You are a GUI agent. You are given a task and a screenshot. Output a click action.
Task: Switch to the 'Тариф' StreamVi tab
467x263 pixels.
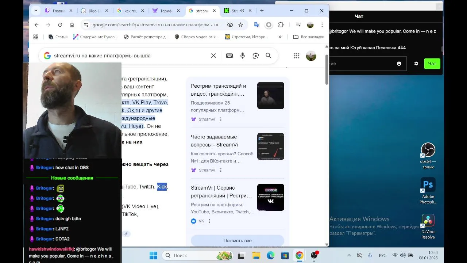[x=166, y=11]
